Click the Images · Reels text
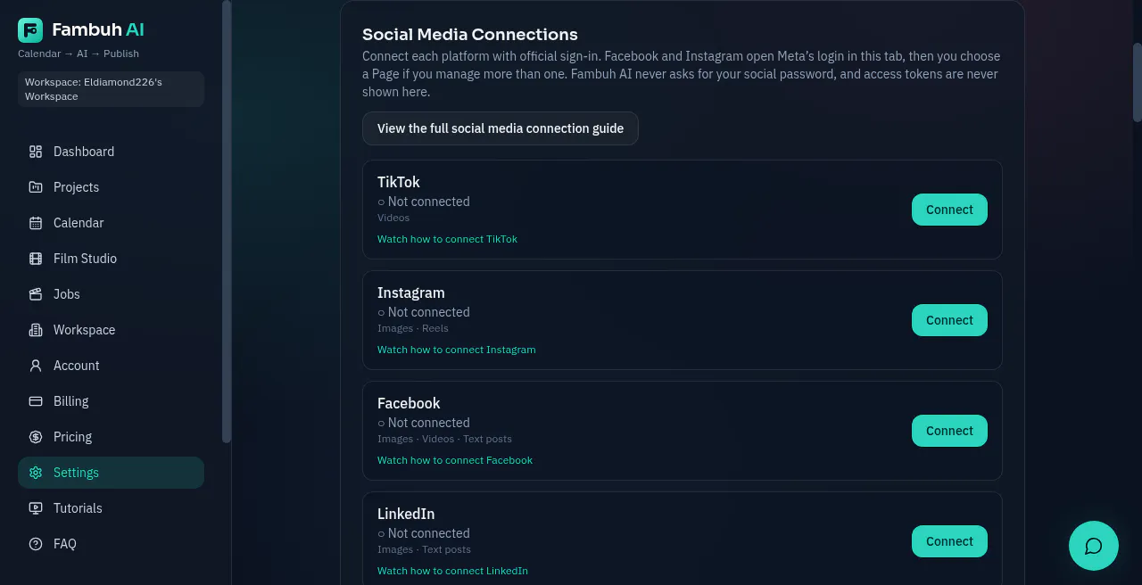1142x585 pixels. (413, 328)
